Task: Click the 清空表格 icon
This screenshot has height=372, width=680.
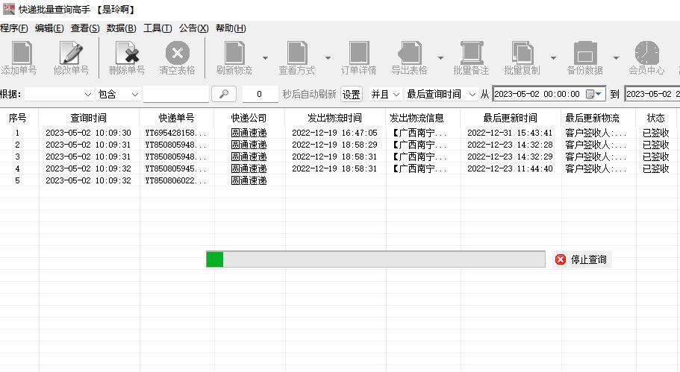Action: point(178,53)
